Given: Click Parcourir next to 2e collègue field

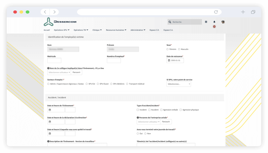Looking at the screenshot, I should pos(76,72).
